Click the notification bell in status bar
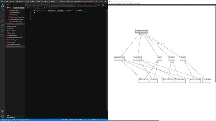 tap(106, 120)
